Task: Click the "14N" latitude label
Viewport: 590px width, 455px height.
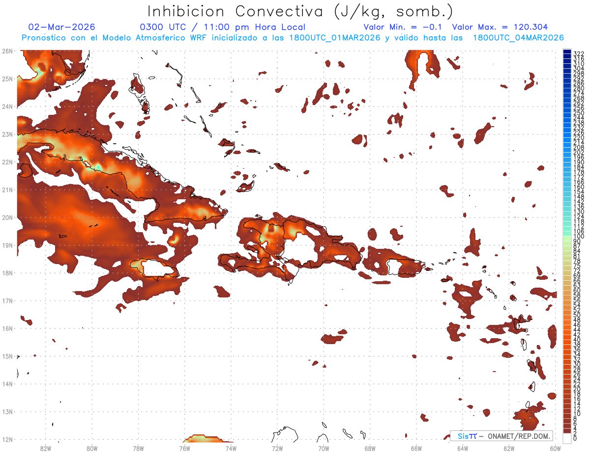Action: (x=7, y=384)
